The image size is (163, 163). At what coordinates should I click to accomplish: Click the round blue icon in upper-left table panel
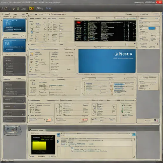[32, 32]
